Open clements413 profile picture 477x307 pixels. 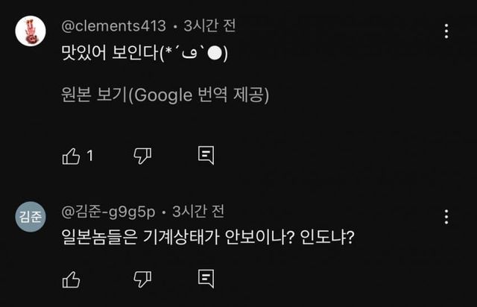coord(31,31)
